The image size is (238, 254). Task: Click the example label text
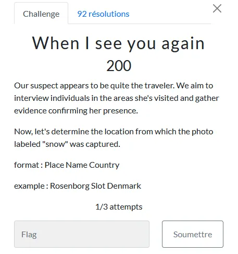pyautogui.click(x=31, y=186)
